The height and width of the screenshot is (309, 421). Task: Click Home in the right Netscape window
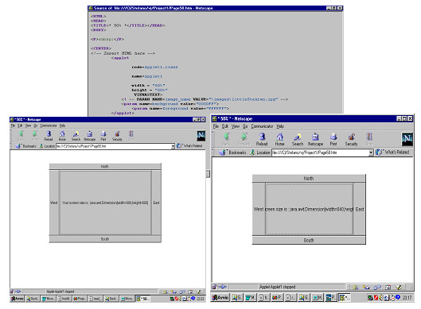tap(279, 140)
